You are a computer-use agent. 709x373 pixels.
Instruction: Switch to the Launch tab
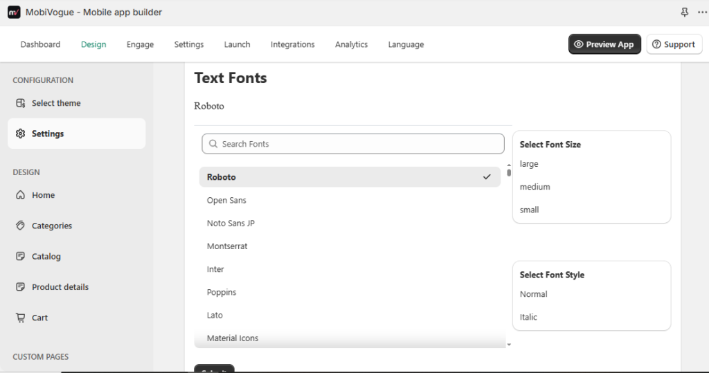[x=237, y=44]
